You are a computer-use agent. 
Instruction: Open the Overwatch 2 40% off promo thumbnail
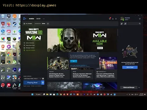tap(108, 63)
